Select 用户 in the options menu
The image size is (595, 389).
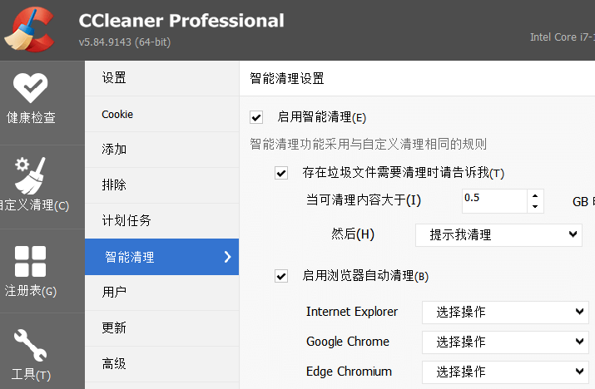pyautogui.click(x=161, y=293)
